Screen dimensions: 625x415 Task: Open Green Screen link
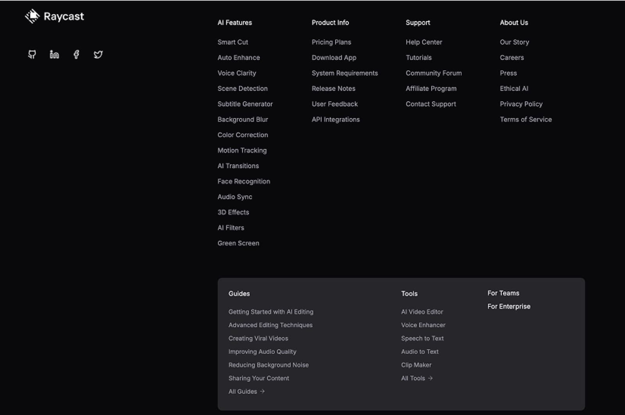tap(238, 243)
